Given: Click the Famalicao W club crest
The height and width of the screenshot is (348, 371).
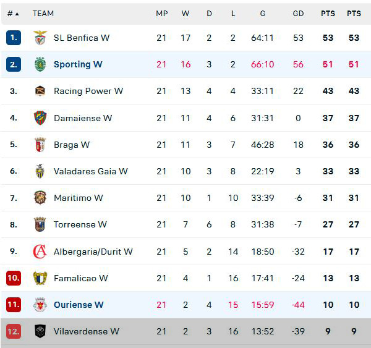Looking at the screenshot, I should pyautogui.click(x=40, y=278).
